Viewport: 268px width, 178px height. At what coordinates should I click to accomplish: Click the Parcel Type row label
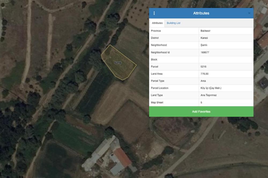pyautogui.click(x=158, y=81)
